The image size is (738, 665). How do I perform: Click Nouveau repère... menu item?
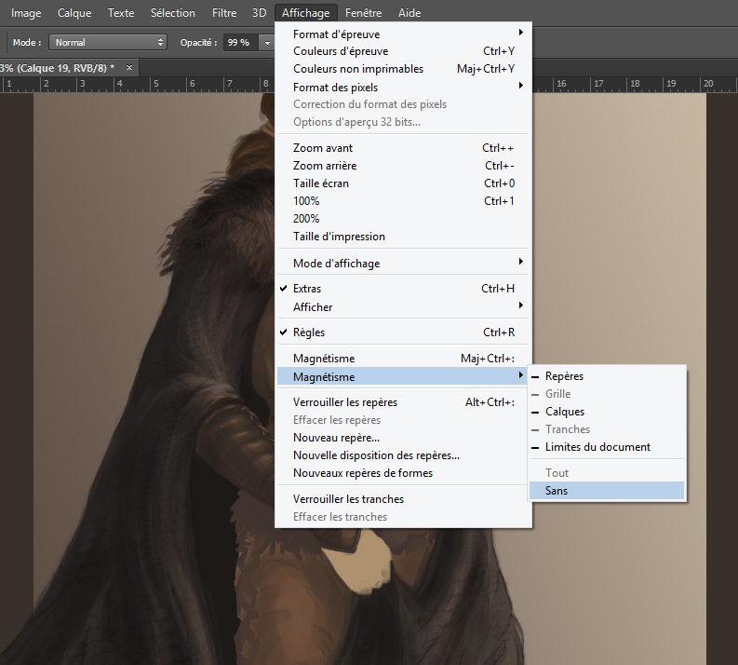click(x=336, y=438)
